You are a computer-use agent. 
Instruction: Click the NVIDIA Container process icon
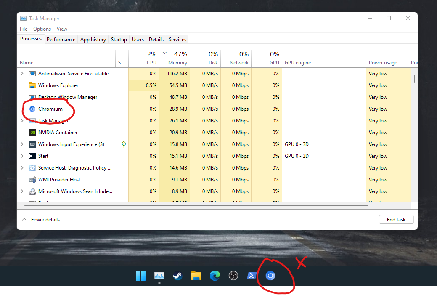(32, 133)
